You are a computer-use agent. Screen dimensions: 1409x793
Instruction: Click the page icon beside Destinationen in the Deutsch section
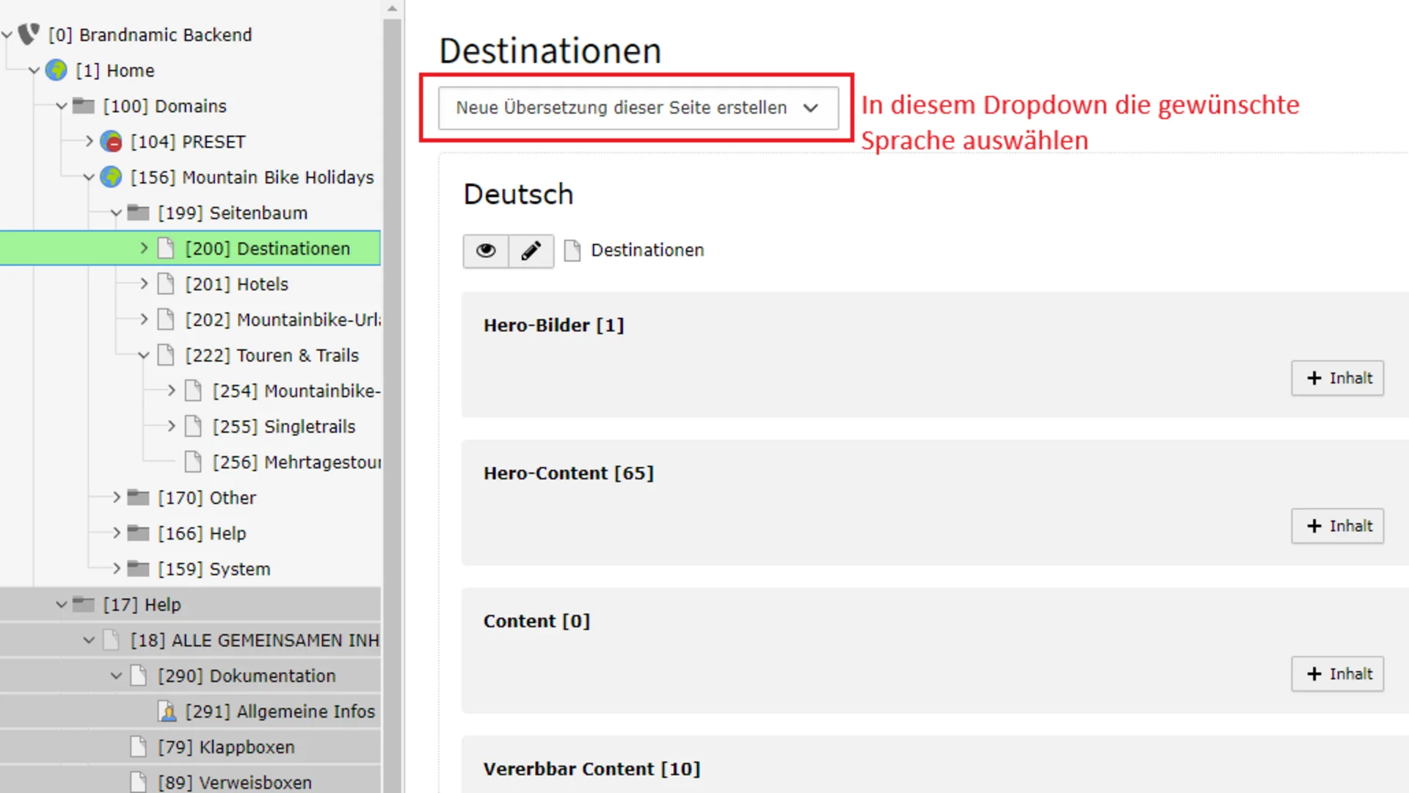(572, 250)
